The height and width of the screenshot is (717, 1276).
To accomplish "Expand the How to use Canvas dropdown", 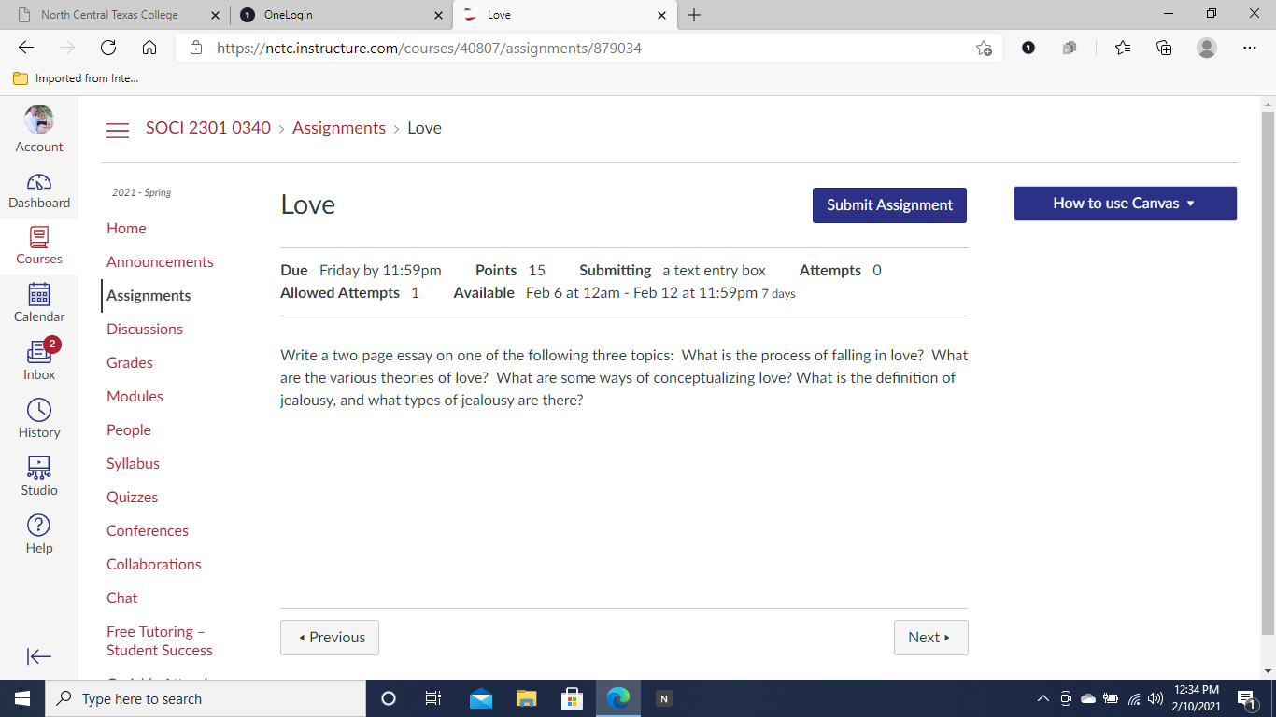I will click(x=1125, y=204).
